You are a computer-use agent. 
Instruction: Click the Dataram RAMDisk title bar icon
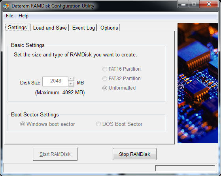(6, 6)
